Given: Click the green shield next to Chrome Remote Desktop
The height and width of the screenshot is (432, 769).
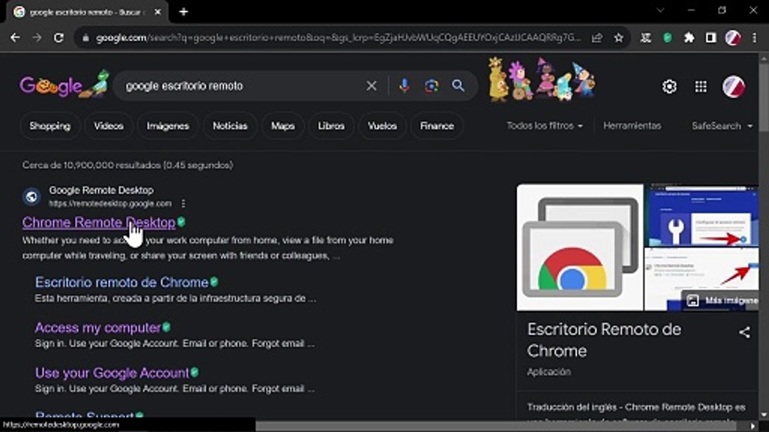Looking at the screenshot, I should 181,222.
